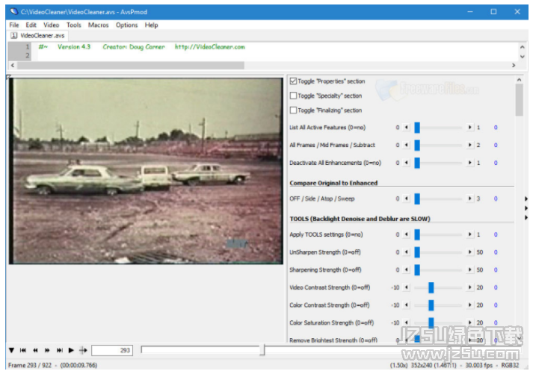This screenshot has height=374, width=533.
Task: Decrease Video Contrast Strength with left arrow
Action: point(407,287)
